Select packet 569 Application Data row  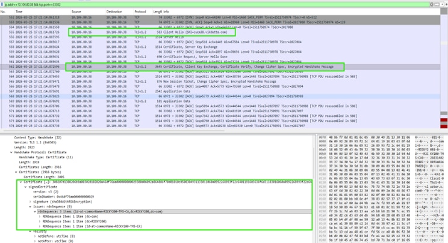[x=220, y=101]
